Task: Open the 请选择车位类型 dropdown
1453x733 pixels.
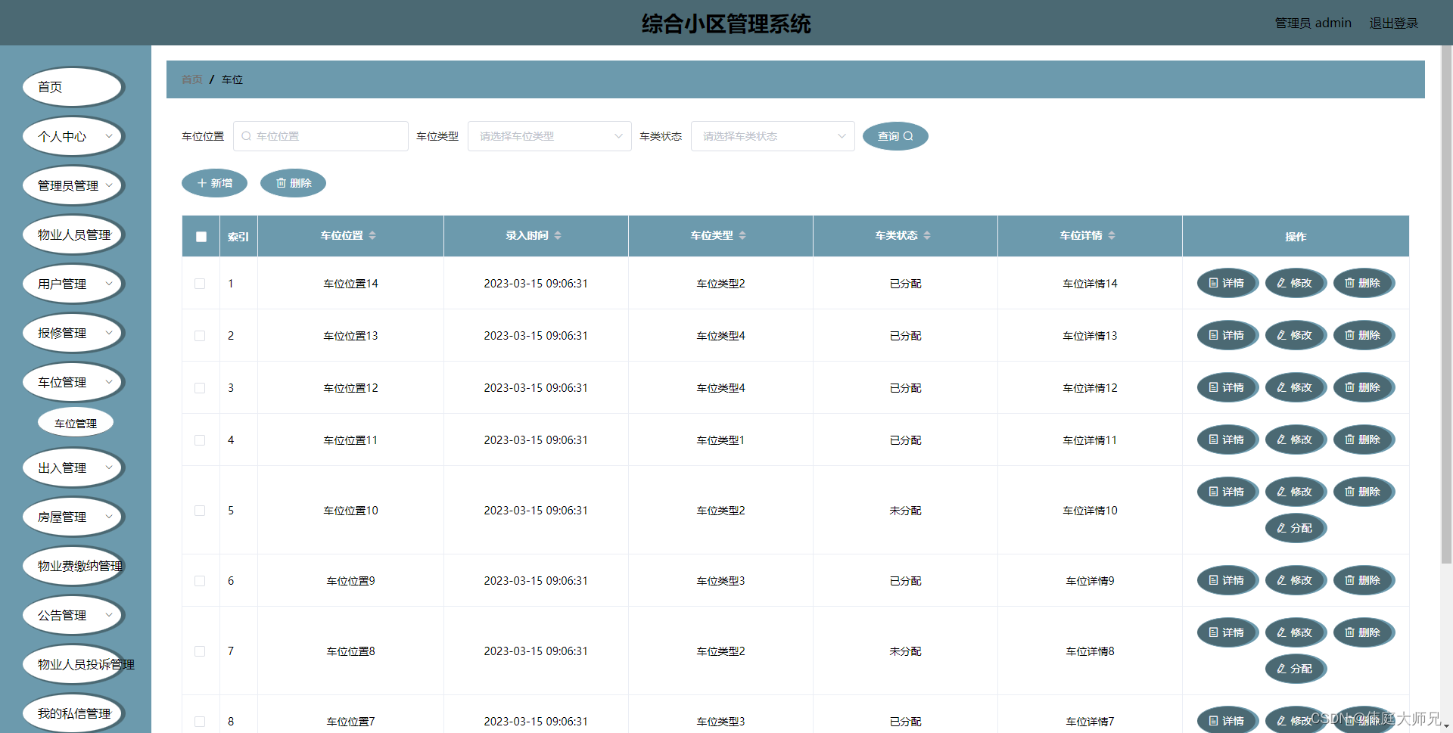Action: 549,136
